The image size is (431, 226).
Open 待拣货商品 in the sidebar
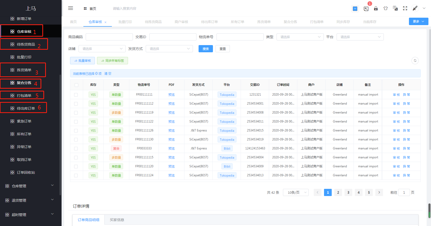point(26,44)
